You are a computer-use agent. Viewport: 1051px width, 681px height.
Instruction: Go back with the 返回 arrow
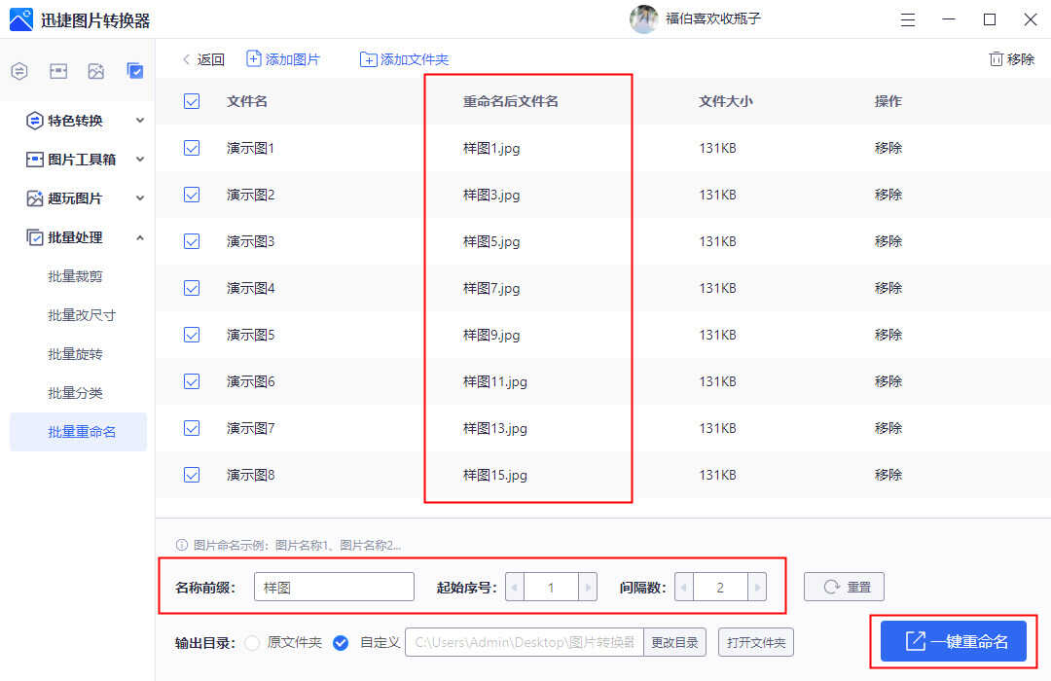tap(186, 59)
